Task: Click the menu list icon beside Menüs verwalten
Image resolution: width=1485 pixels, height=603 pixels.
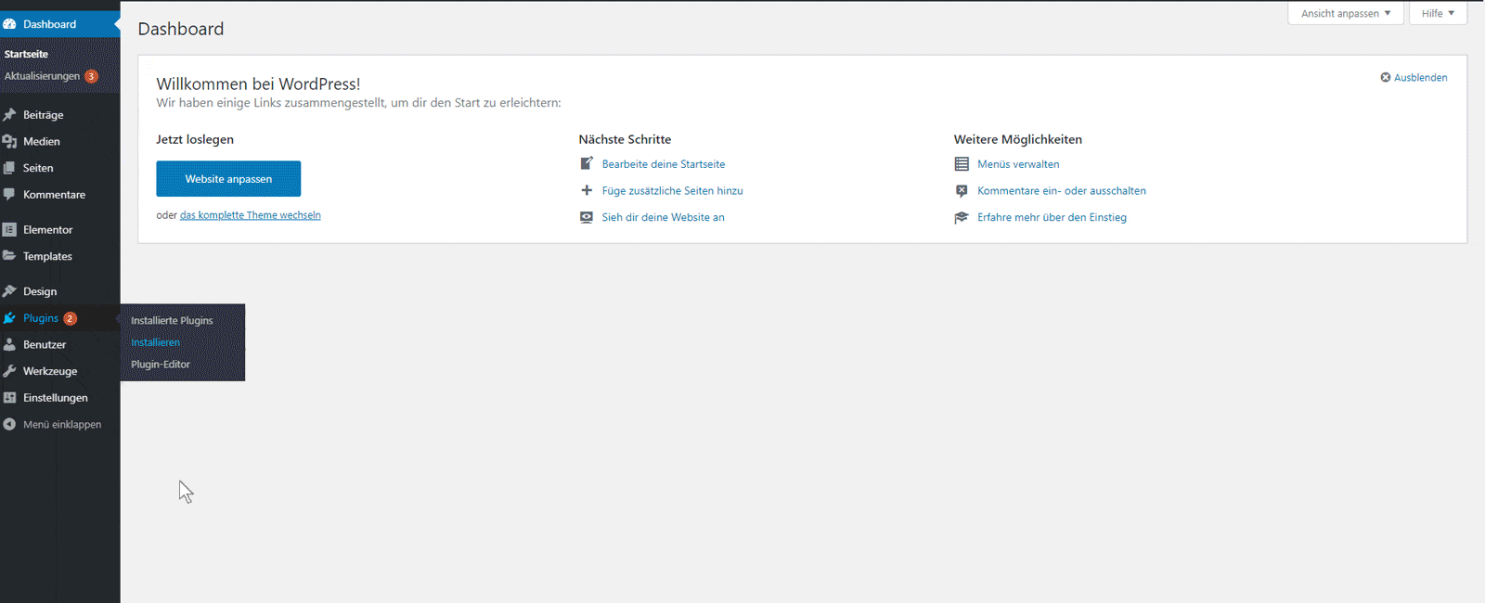Action: 962,164
